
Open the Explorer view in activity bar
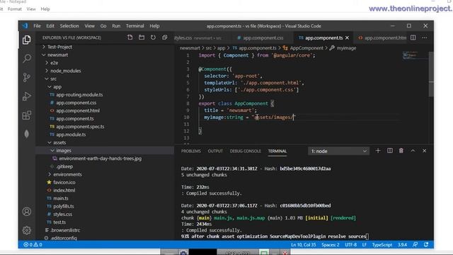[x=27, y=40]
